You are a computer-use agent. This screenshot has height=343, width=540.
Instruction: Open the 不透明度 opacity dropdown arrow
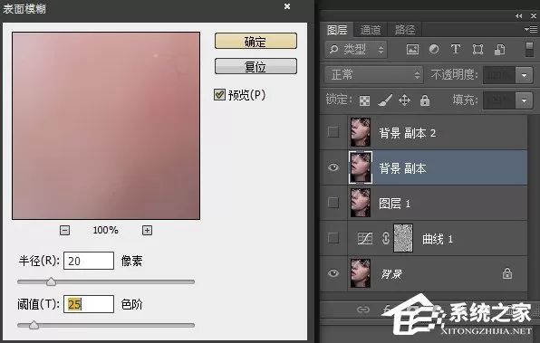point(525,75)
